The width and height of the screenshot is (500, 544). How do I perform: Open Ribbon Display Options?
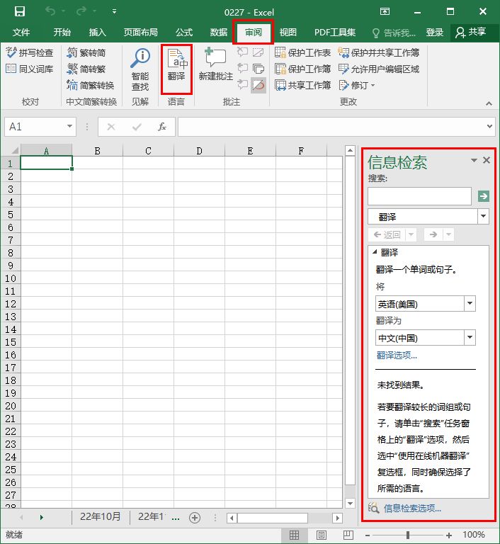tap(385, 12)
